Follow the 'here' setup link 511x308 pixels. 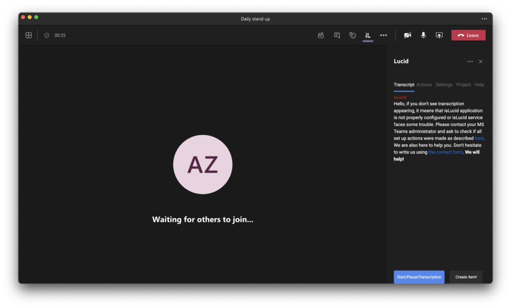[479, 139]
